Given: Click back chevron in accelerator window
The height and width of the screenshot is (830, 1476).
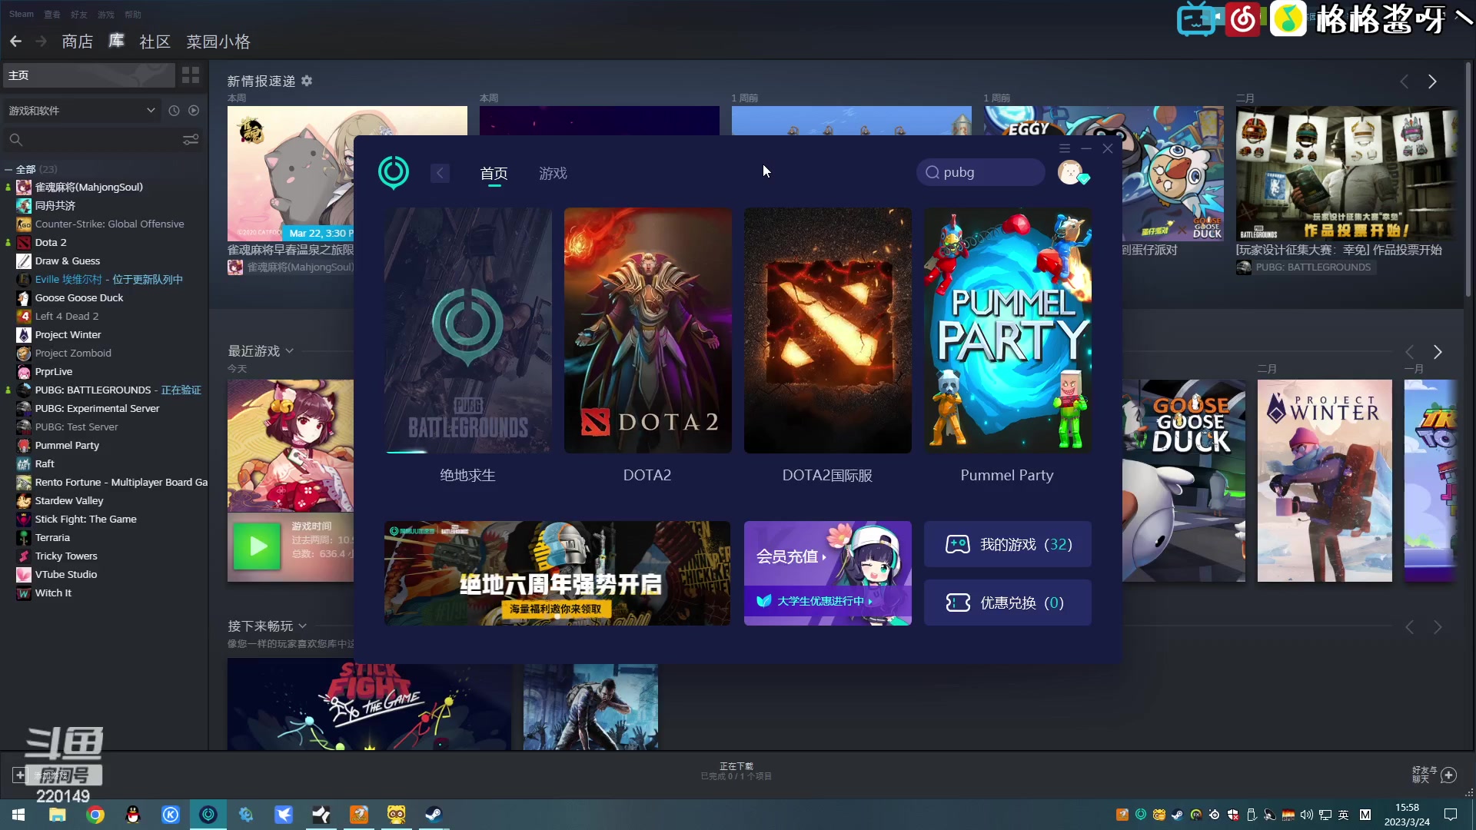Looking at the screenshot, I should [x=440, y=173].
